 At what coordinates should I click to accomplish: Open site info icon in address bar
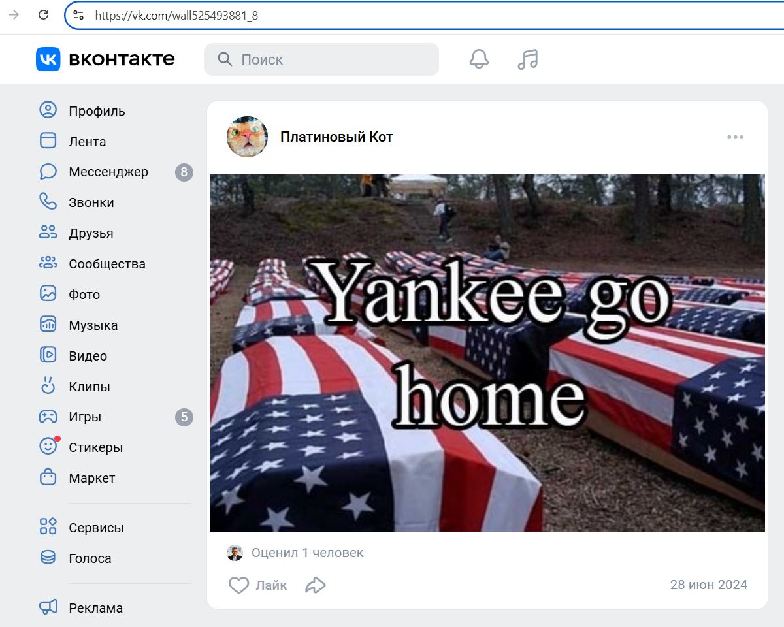pyautogui.click(x=78, y=15)
